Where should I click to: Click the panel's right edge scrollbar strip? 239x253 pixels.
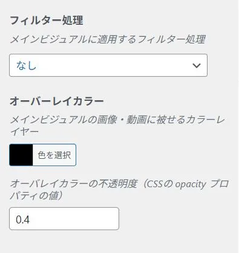coord(238,126)
